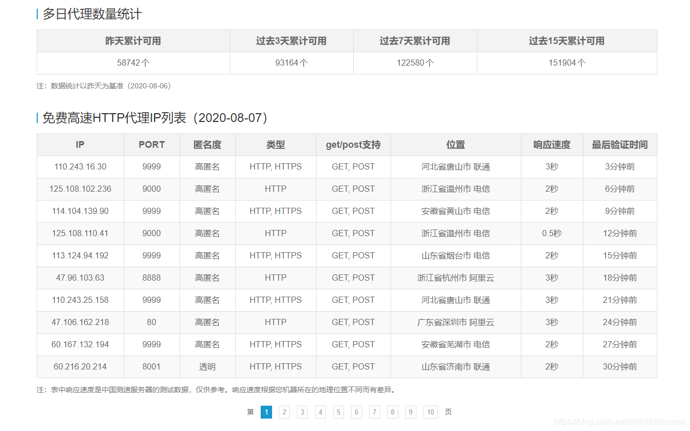690x431 pixels.
Task: Click port 8001 cell
Action: [152, 367]
